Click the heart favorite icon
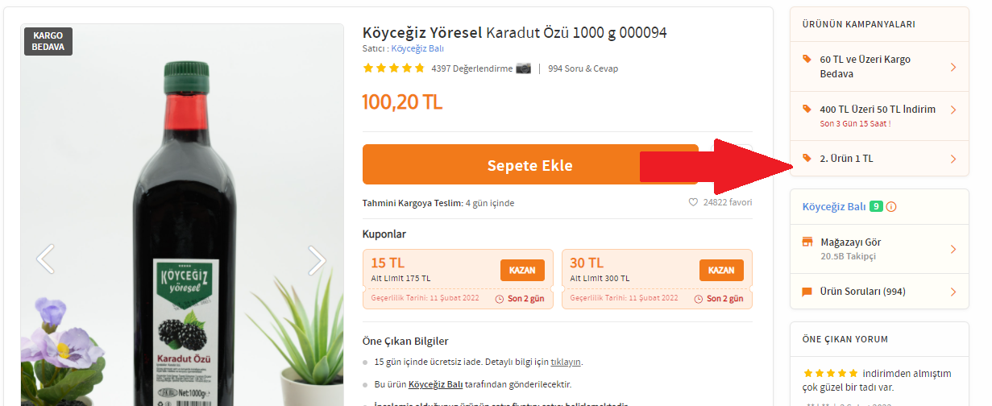The height and width of the screenshot is (406, 992). pyautogui.click(x=693, y=203)
